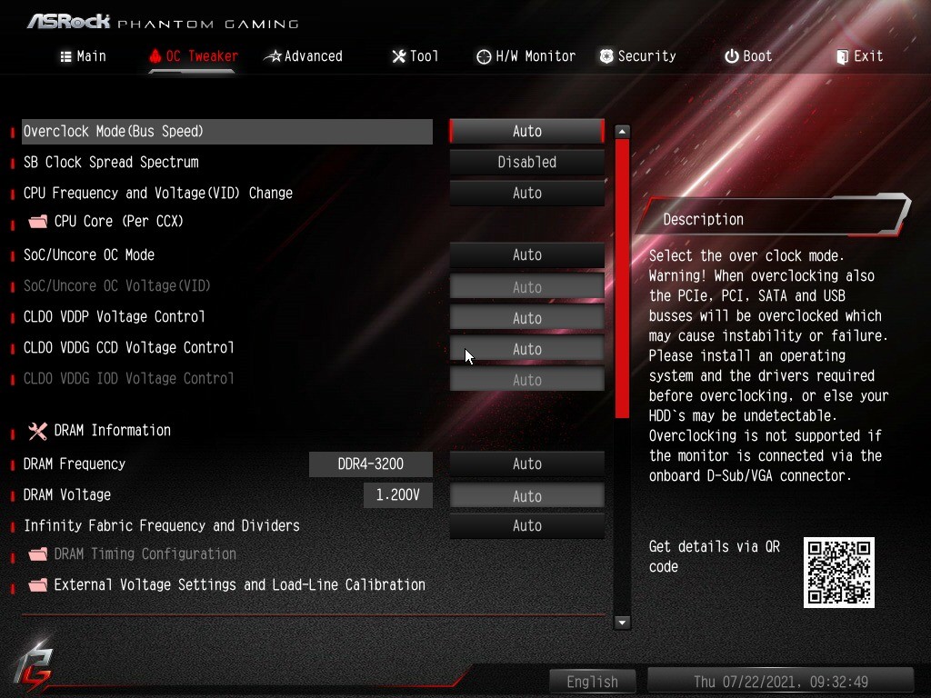Screen dimensions: 931x698
Task: Open CPU Frequency and Voltage(VID) Change dropdown
Action: click(526, 193)
